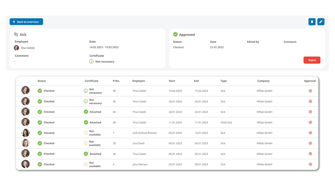The width and height of the screenshot is (335, 188).
Task: Click the red reject icon for Lea David
Action: [x=310, y=143]
